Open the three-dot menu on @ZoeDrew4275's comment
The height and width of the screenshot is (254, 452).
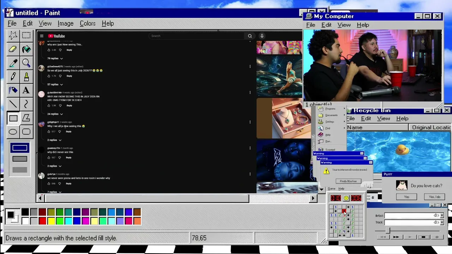[250, 66]
